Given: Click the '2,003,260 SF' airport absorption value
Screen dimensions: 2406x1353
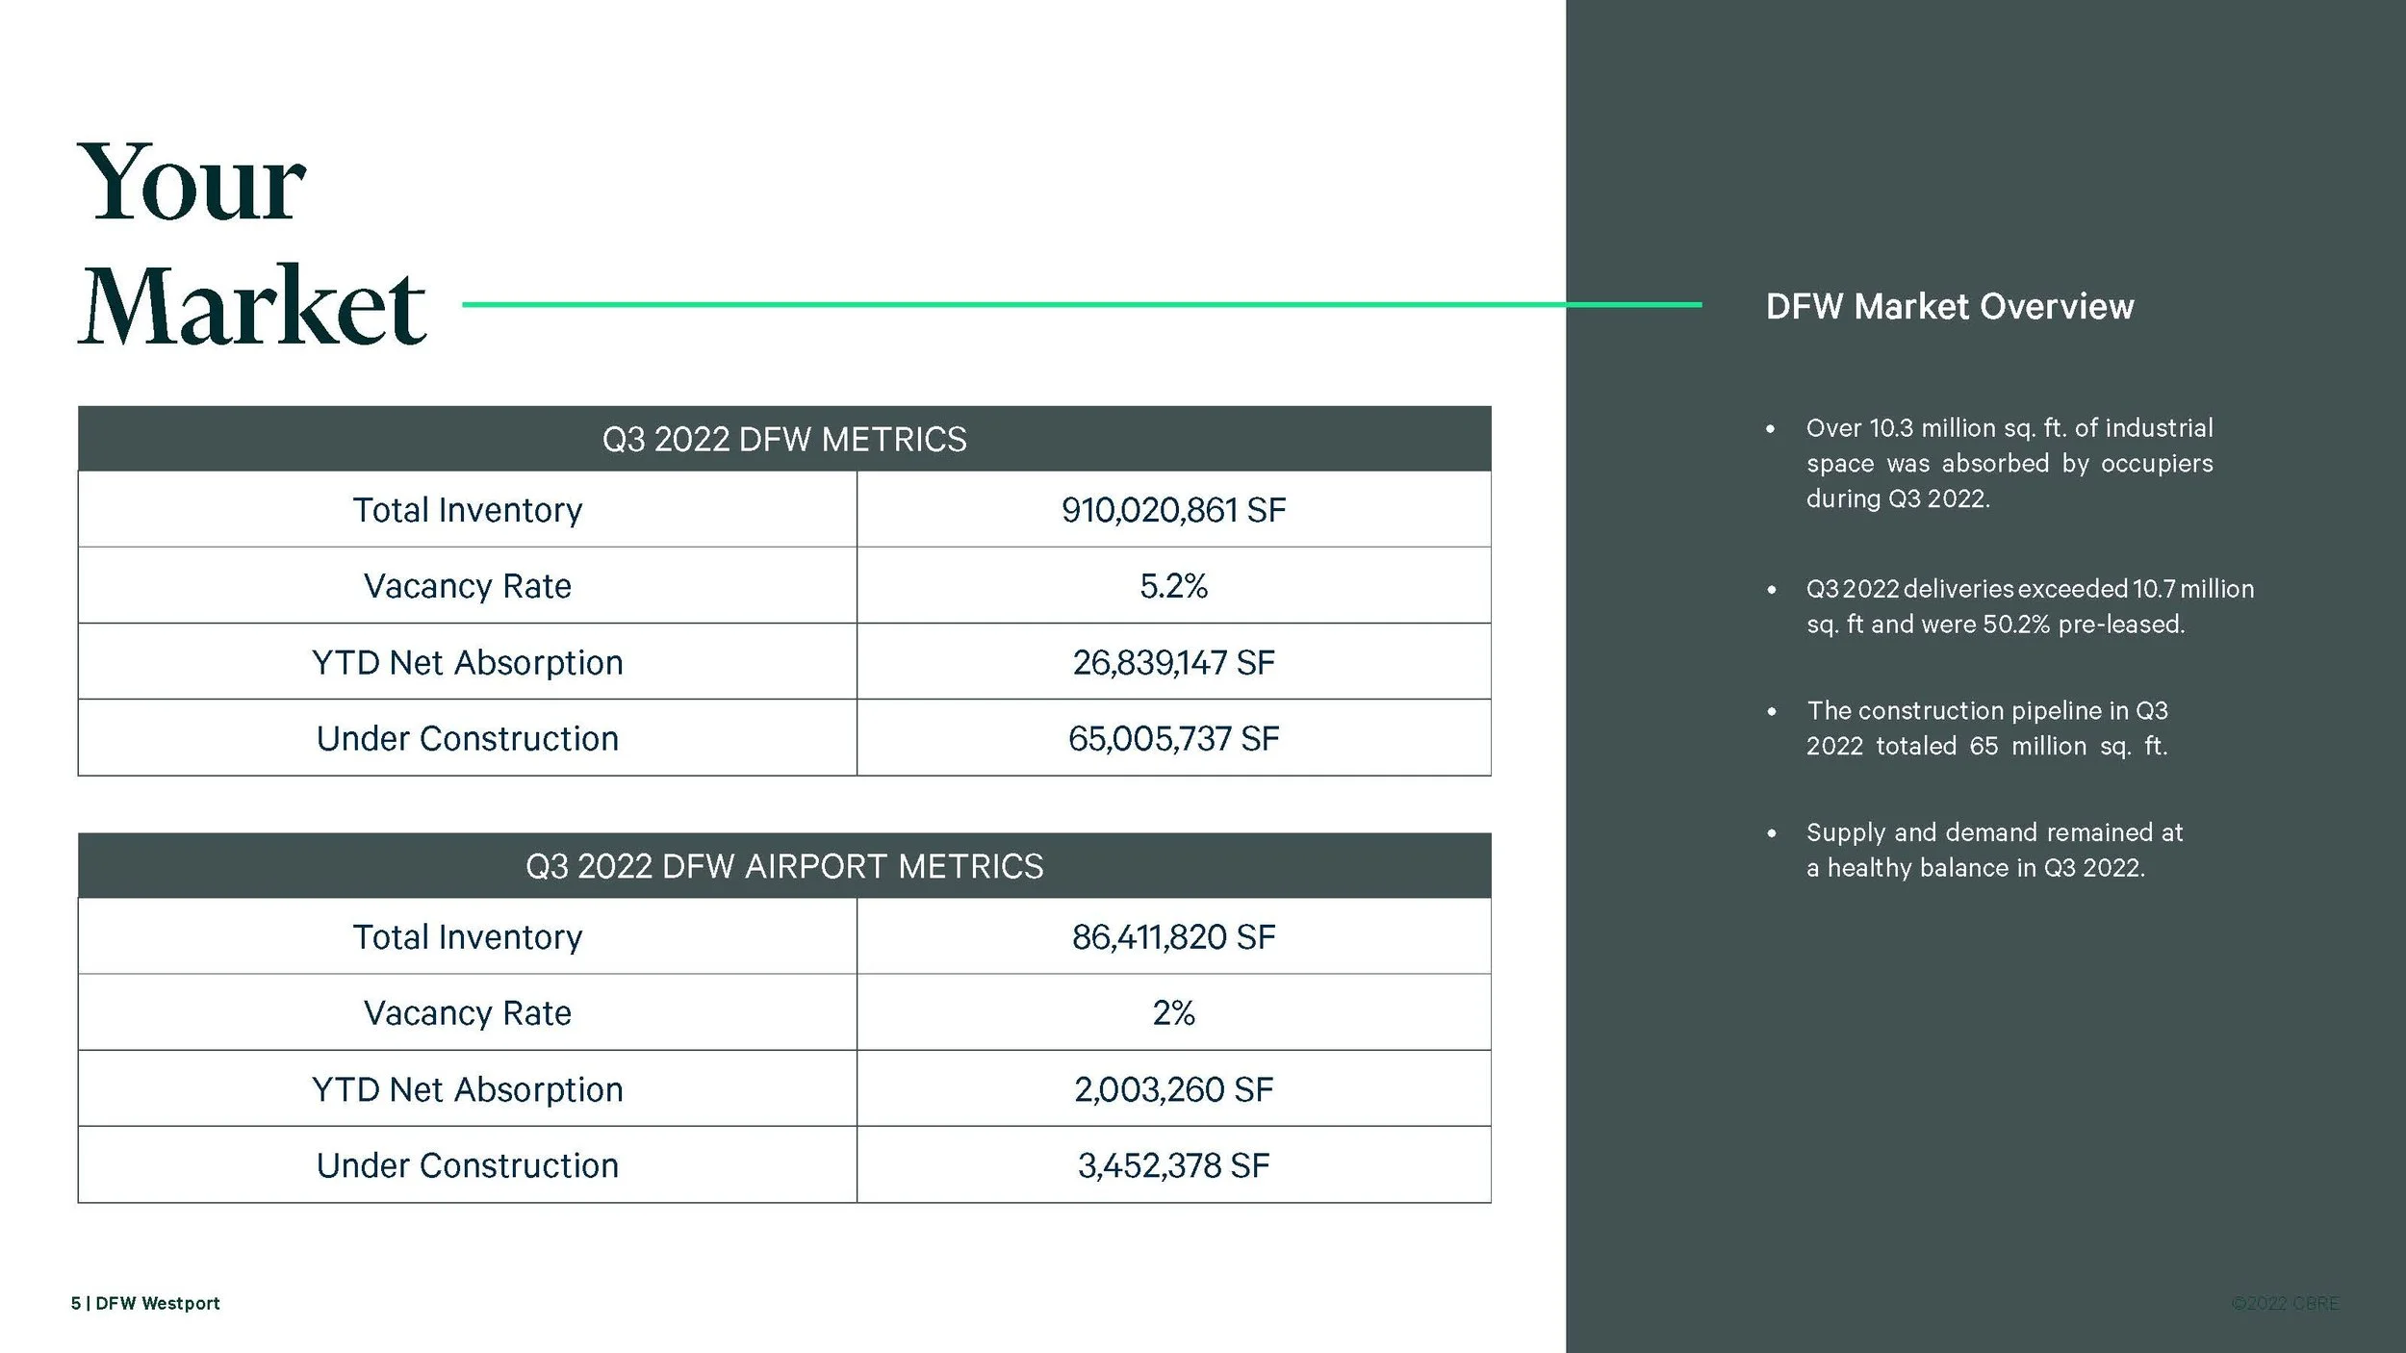Looking at the screenshot, I should pos(1174,1088).
